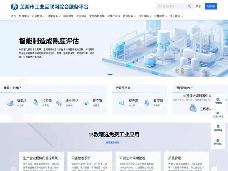
Task: Open the 找资源 bag icon
Action: click(35, 103)
